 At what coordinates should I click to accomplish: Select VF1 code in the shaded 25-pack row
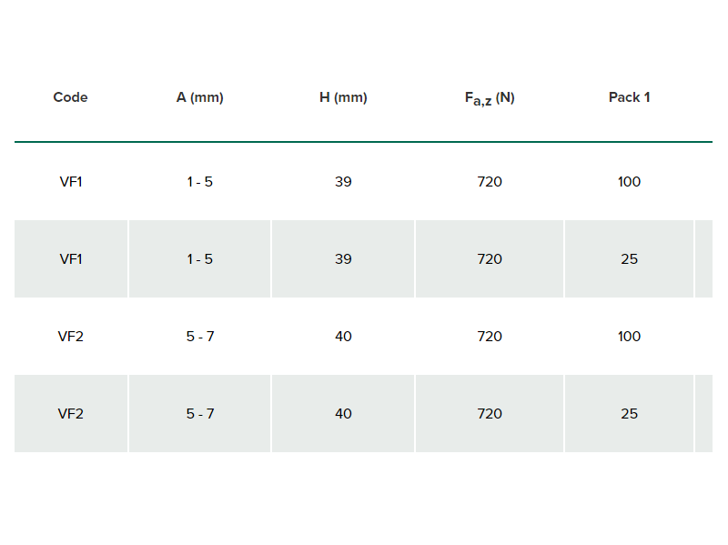tap(71, 259)
